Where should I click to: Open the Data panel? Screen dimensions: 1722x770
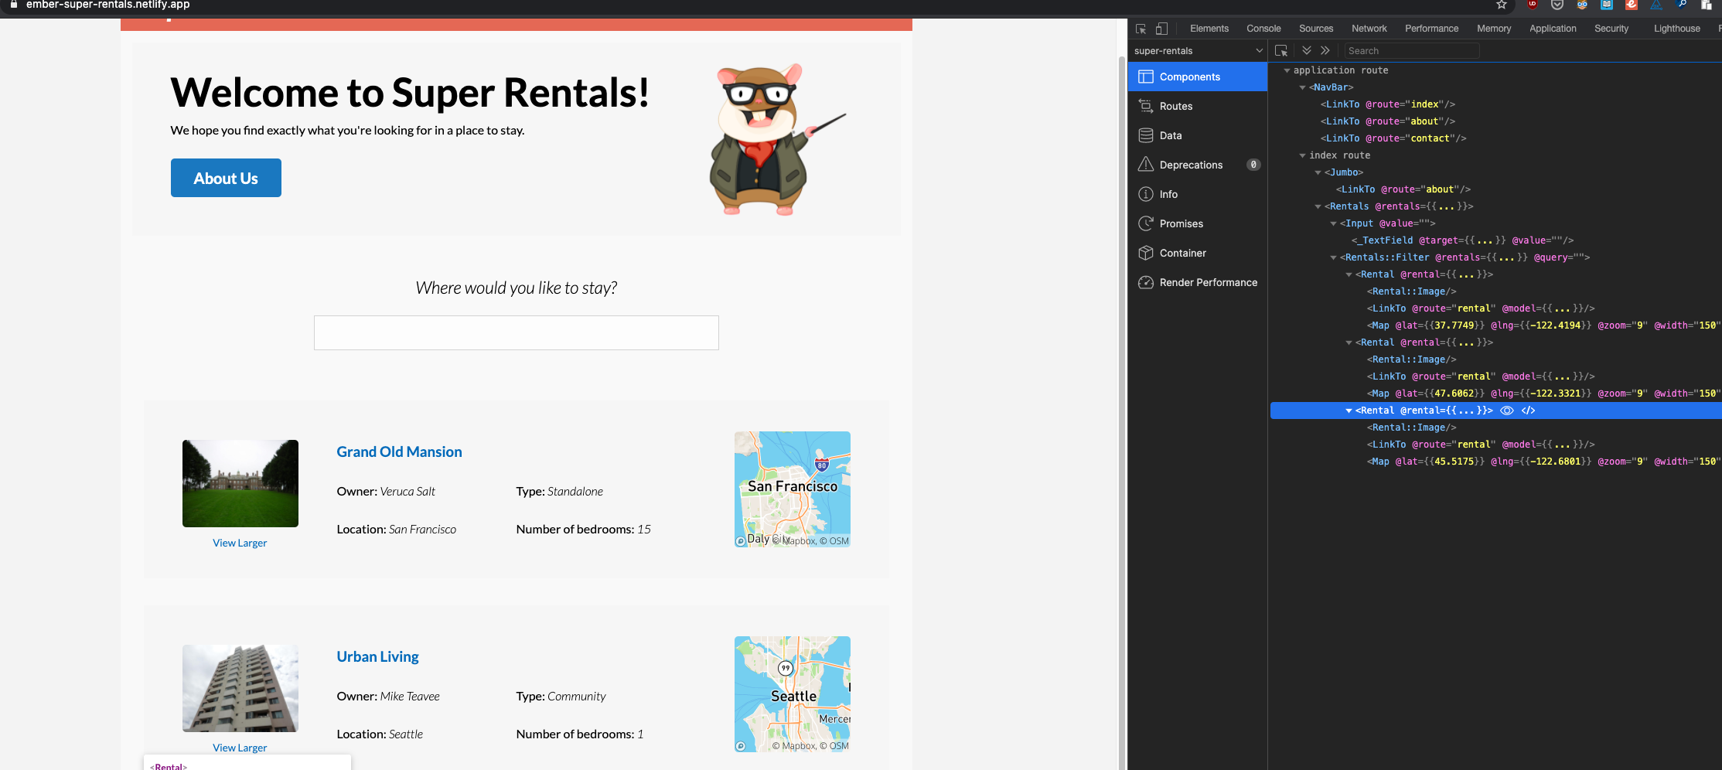pyautogui.click(x=1198, y=135)
